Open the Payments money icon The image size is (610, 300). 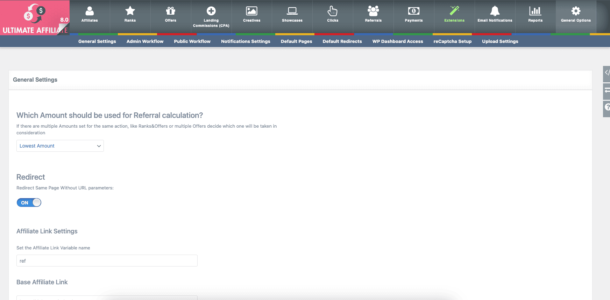click(414, 11)
